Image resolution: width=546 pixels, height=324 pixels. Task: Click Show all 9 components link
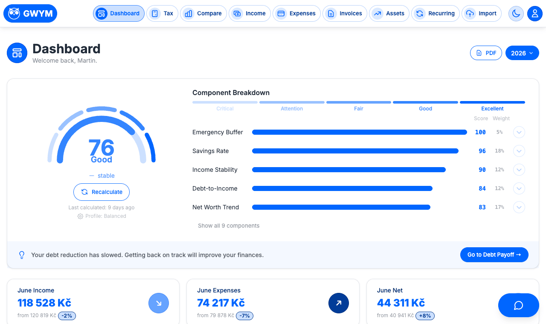(229, 226)
